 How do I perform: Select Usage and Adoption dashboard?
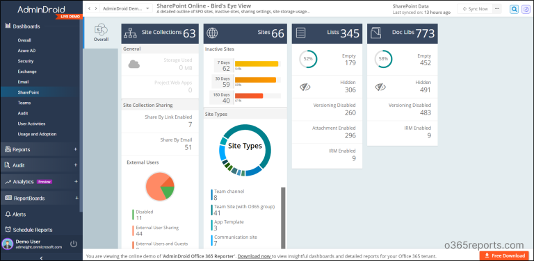click(x=37, y=134)
